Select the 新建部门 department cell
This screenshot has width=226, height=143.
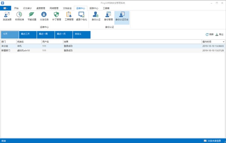(6, 51)
